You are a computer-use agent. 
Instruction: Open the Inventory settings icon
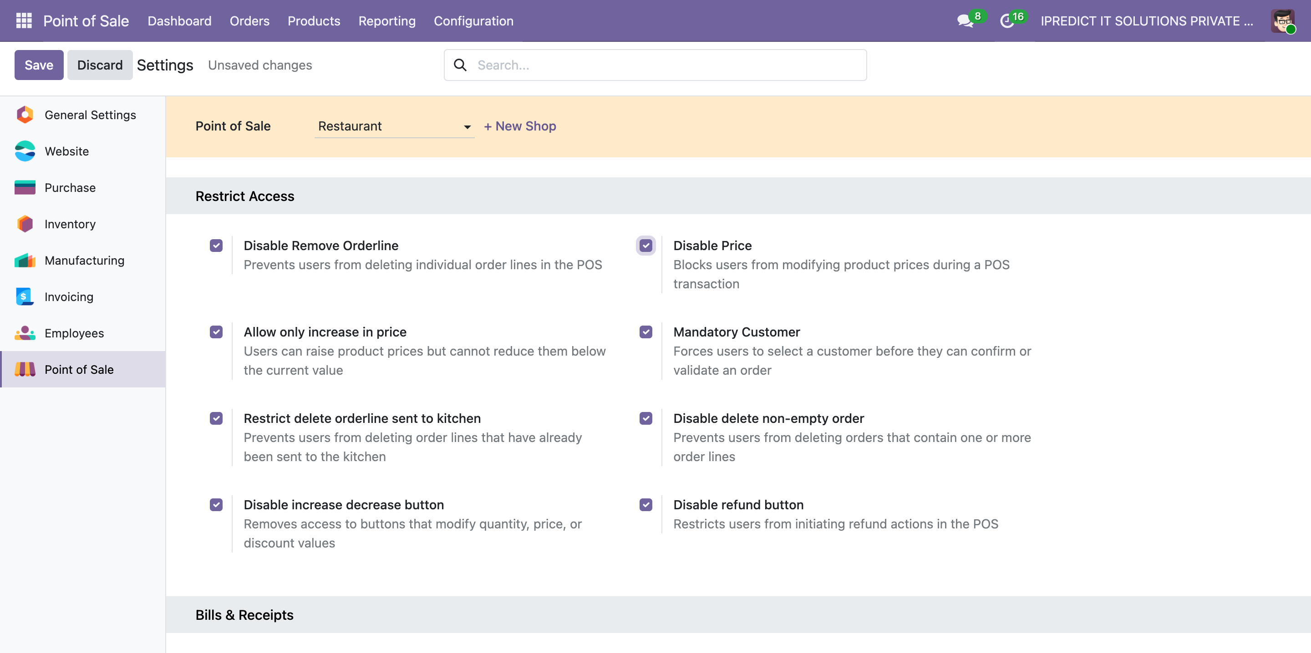coord(25,224)
